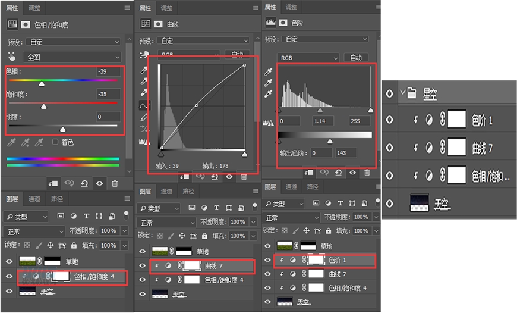Enable the 着色 colorize checkbox
The image size is (517, 313).
[55, 142]
